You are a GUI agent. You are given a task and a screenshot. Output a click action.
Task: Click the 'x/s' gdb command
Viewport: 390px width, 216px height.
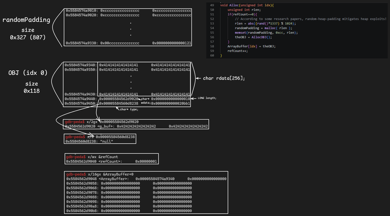[x=91, y=137]
